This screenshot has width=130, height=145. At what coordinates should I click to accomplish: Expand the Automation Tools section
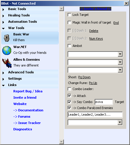(x=3, y=22)
